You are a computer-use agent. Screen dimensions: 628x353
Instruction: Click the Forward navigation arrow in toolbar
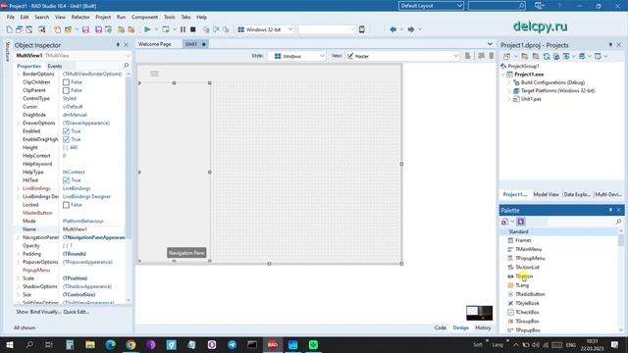[x=411, y=29]
